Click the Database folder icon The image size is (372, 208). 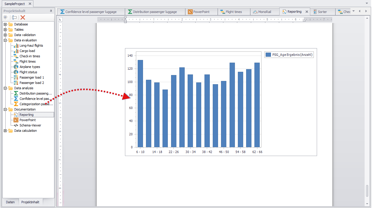pos(11,24)
